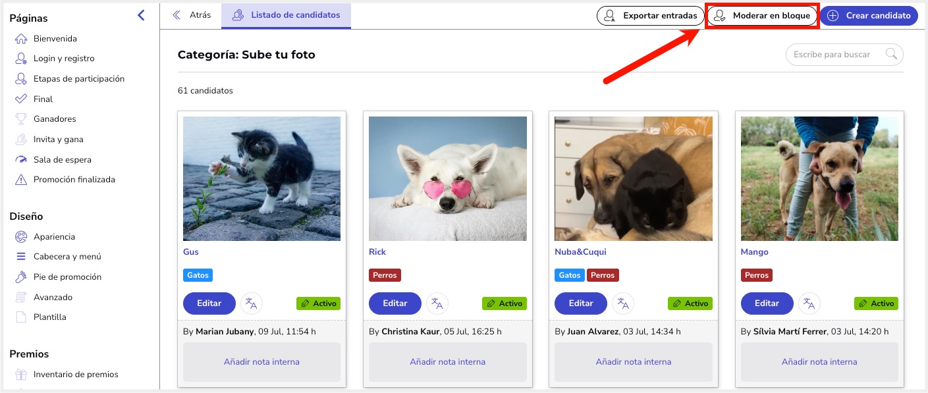Toggle Activo status on Gus card
928x393 pixels.
[x=319, y=303]
